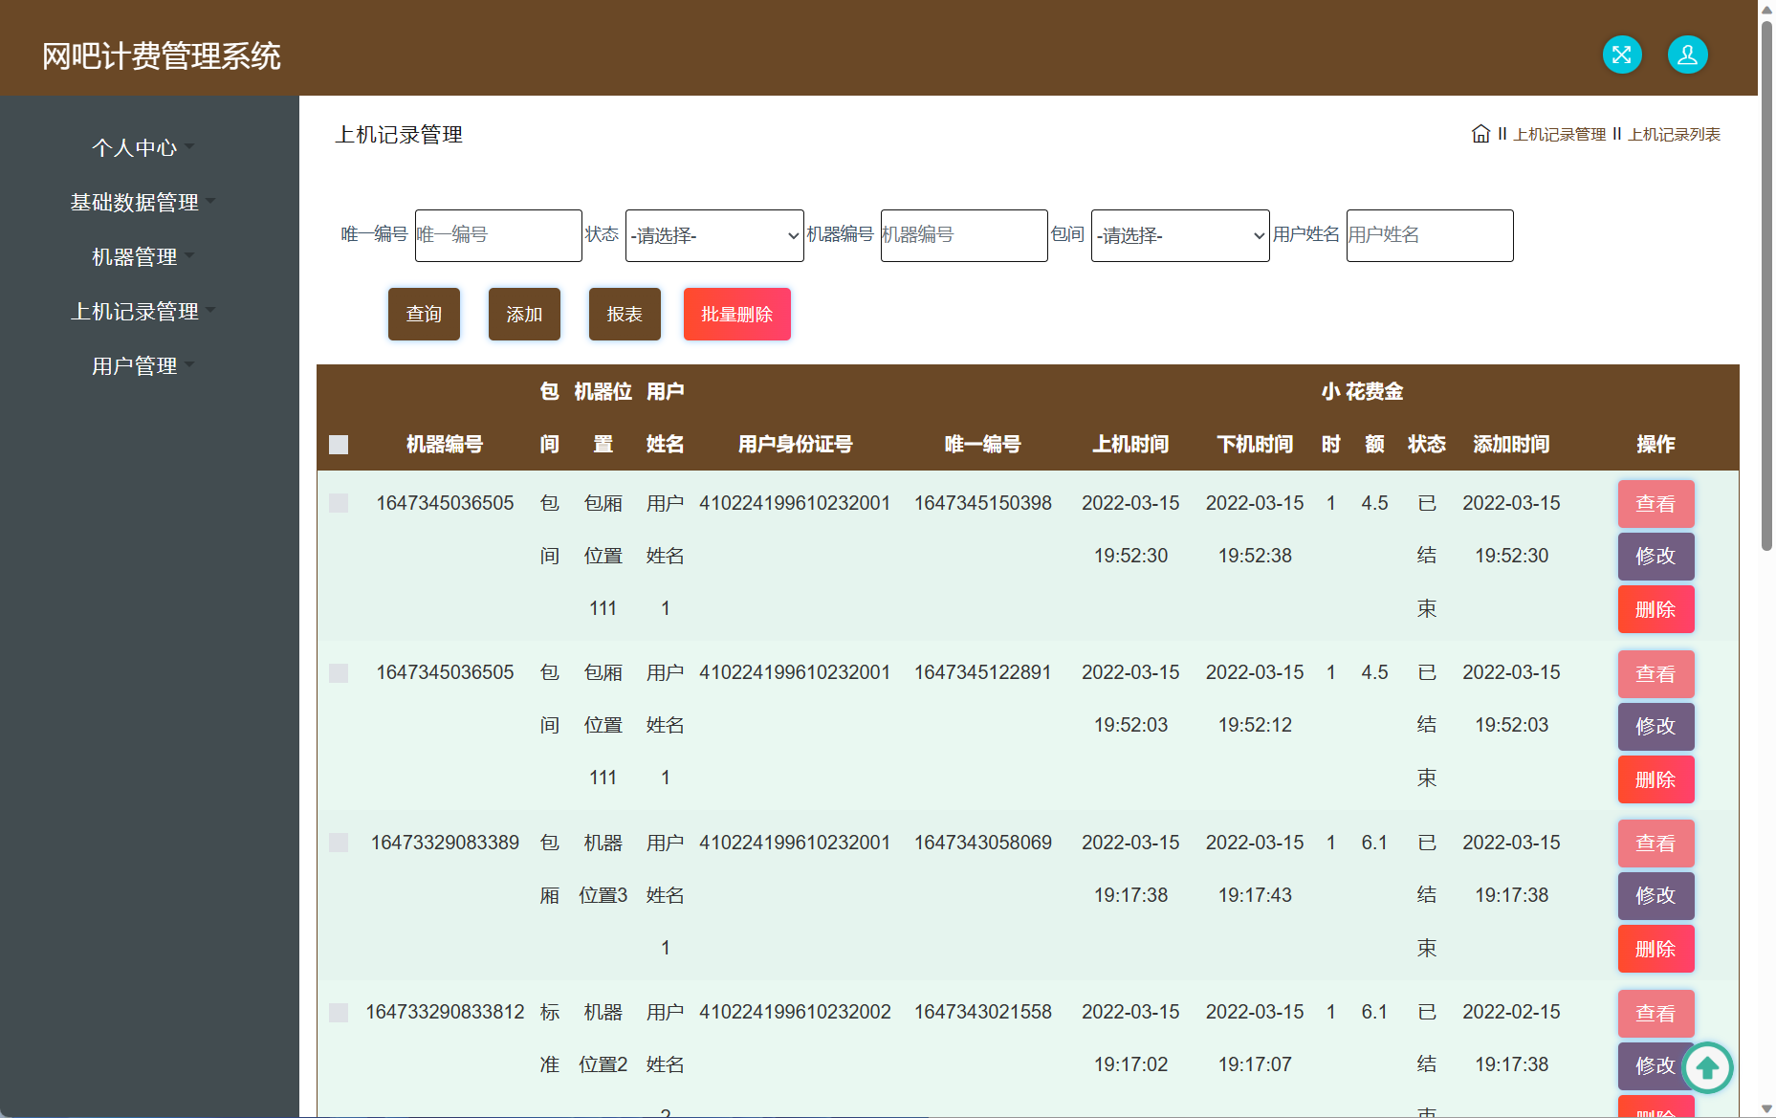Click the 用户姓名 input field
This screenshot has height=1118, width=1776.
tap(1429, 235)
